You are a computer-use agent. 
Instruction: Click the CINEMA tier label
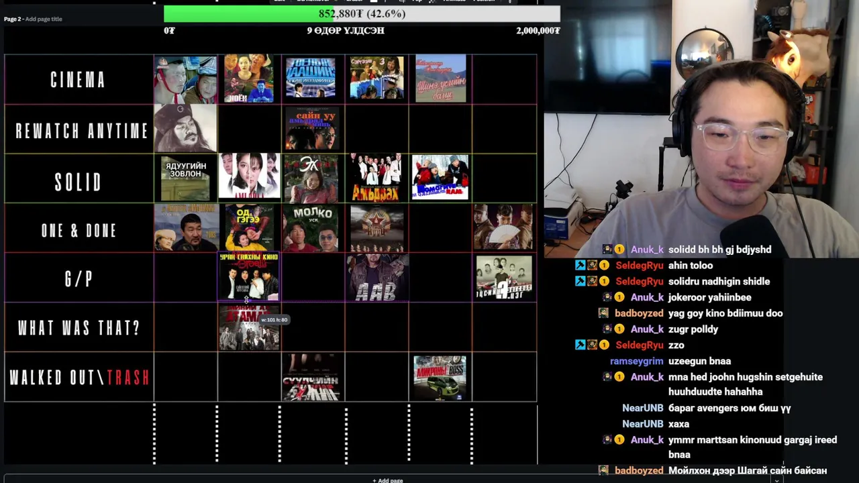click(x=79, y=80)
